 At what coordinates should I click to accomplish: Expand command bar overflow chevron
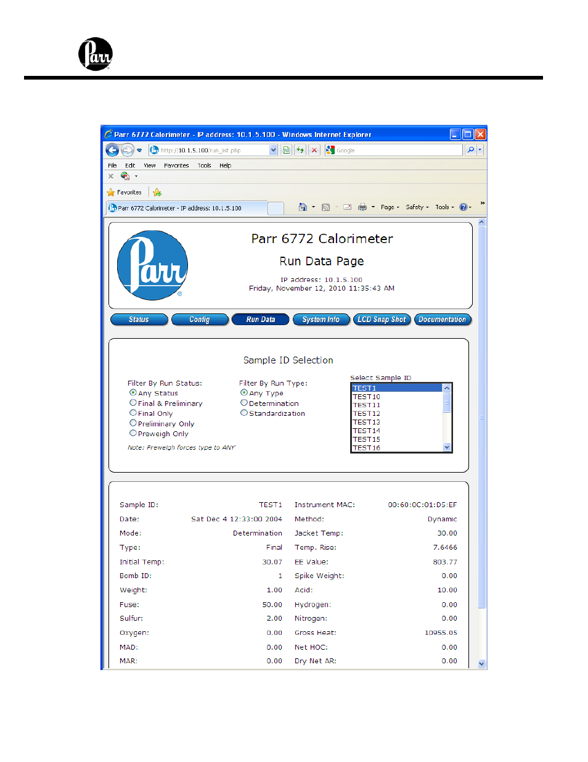click(x=483, y=203)
